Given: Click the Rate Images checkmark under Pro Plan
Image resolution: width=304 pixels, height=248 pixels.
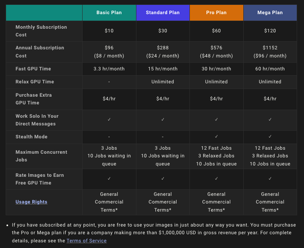Looking at the screenshot, I should [x=217, y=179].
